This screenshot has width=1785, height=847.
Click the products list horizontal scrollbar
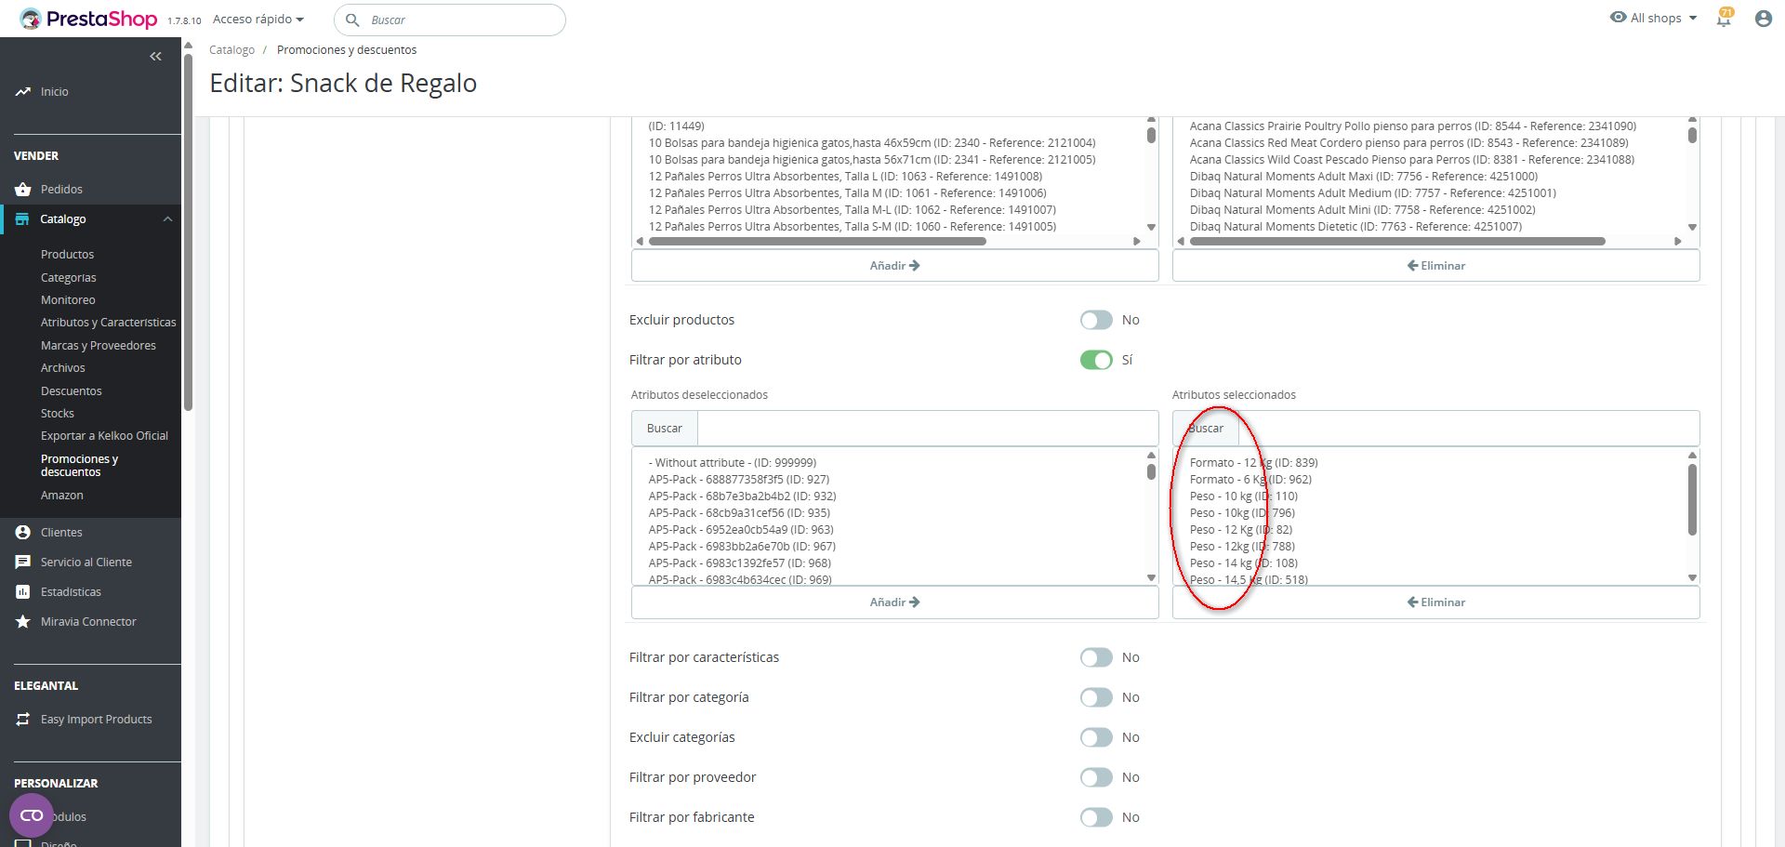[817, 242]
